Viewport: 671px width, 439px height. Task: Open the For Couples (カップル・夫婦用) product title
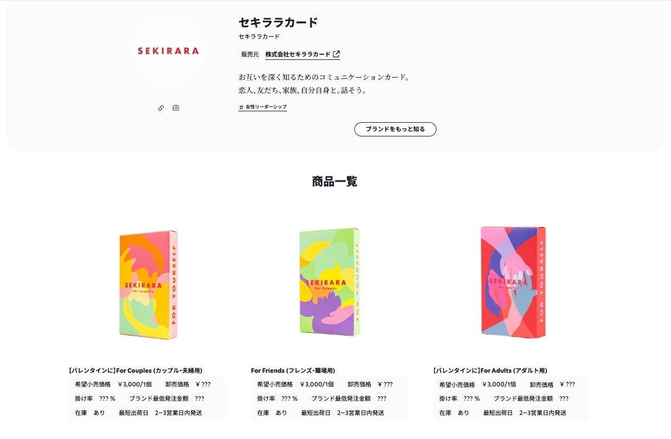point(136,370)
